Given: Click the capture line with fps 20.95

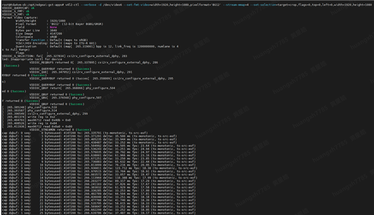Looking at the screenshot, I should [99, 165].
